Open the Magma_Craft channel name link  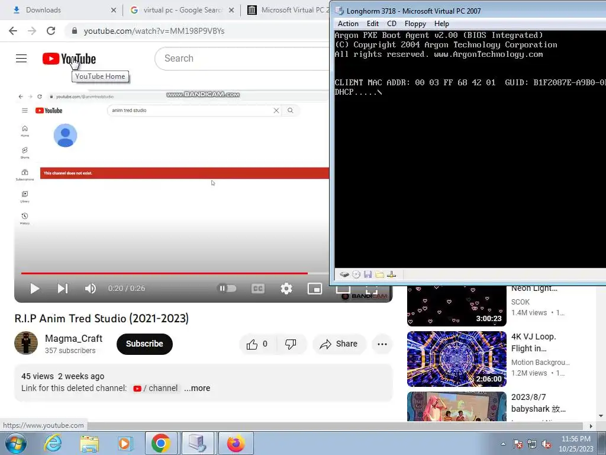(x=73, y=338)
